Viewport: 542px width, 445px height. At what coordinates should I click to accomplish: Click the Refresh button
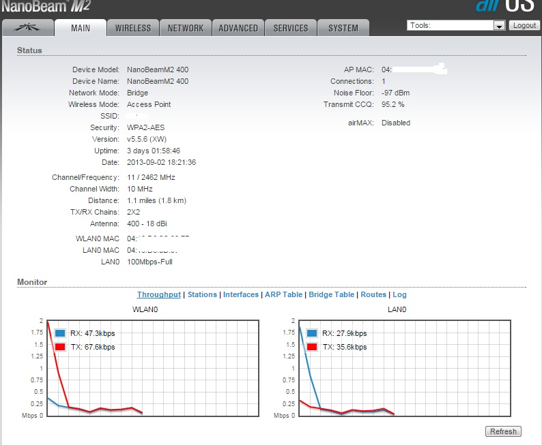pyautogui.click(x=503, y=431)
